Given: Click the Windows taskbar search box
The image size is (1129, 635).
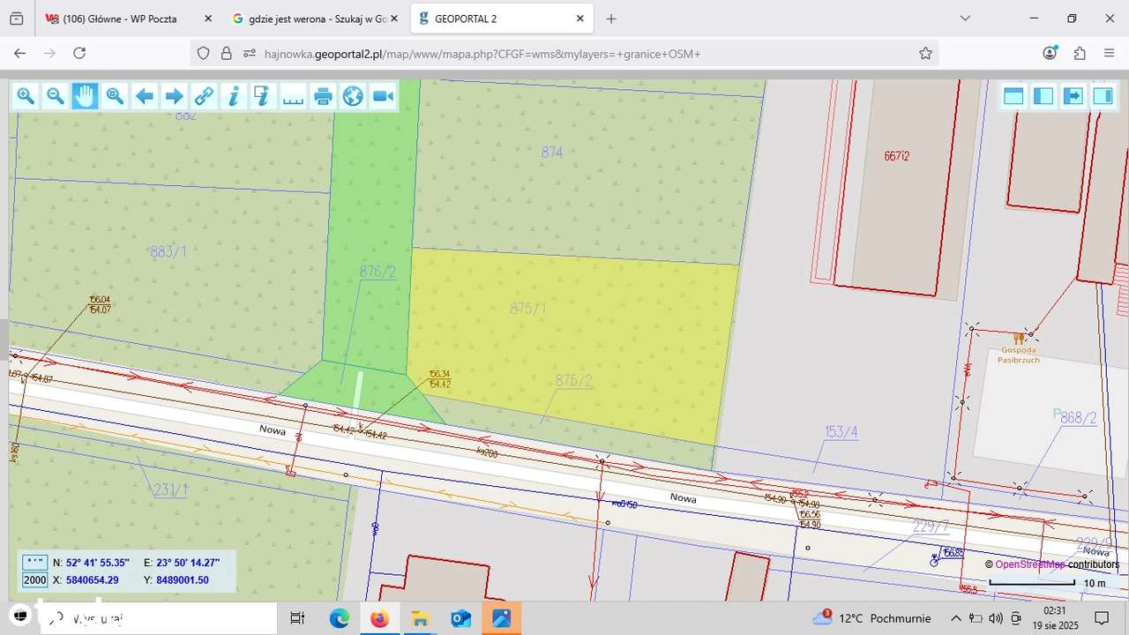Looking at the screenshot, I should point(158,618).
